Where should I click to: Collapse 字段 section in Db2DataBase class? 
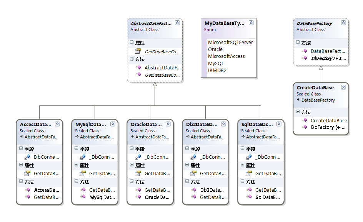point(187,148)
